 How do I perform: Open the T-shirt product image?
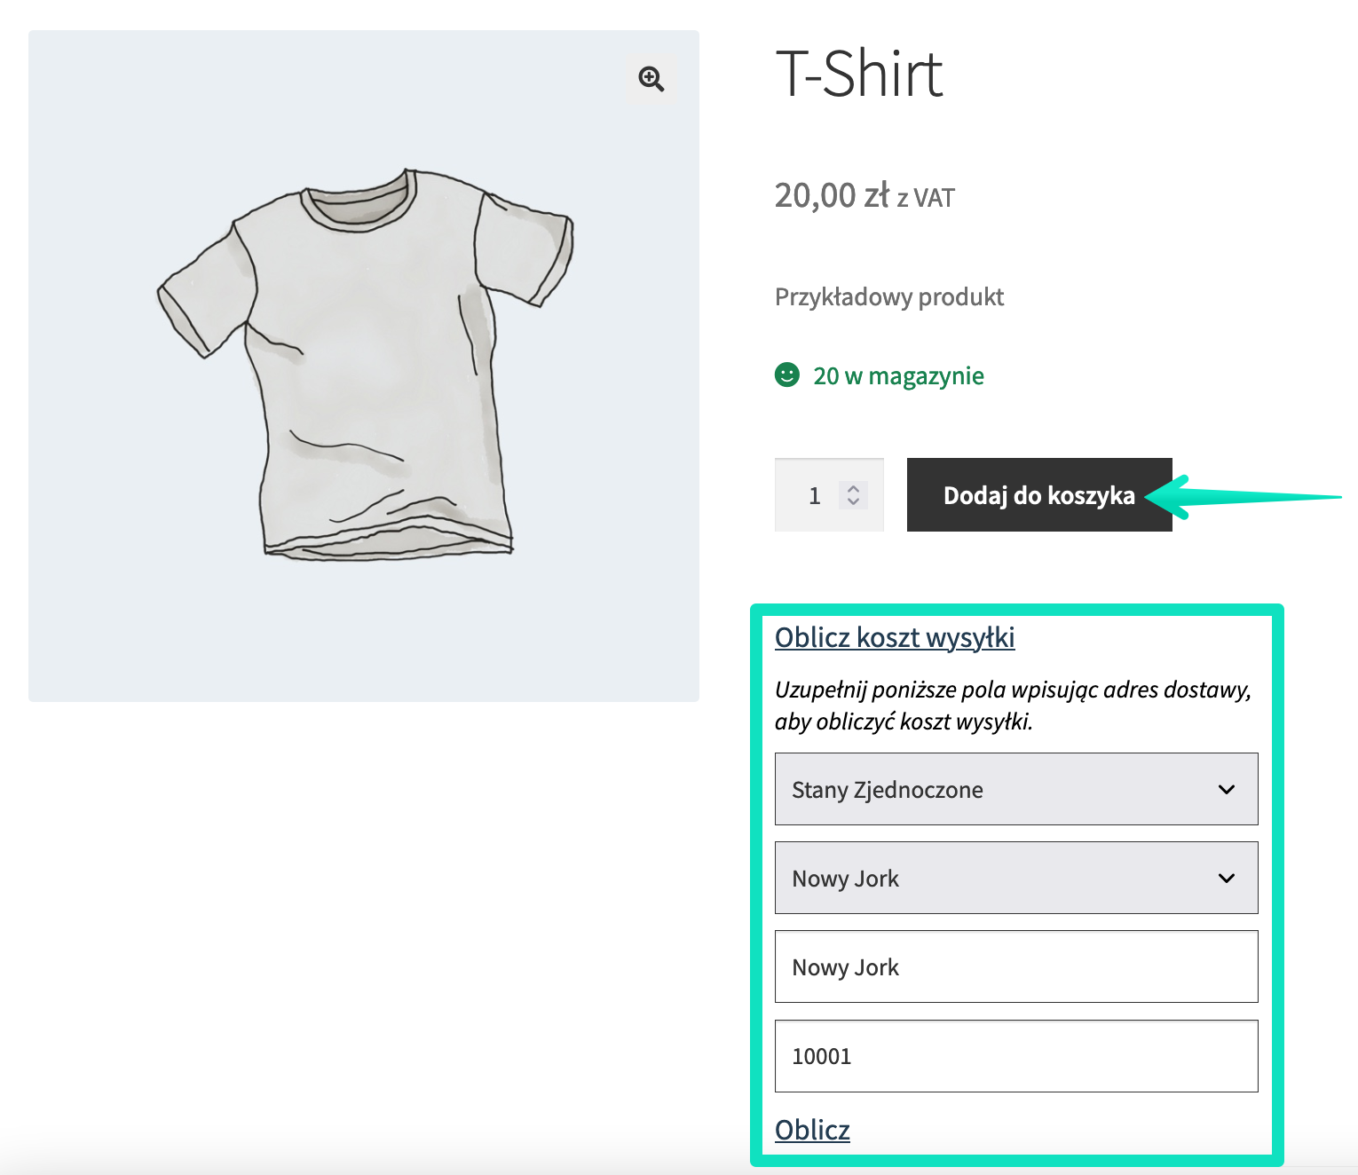coord(364,366)
